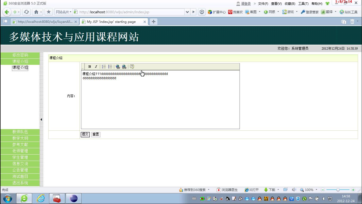This screenshot has width=362, height=204.
Task: Go back with the browser back arrow
Action: (x=7, y=12)
